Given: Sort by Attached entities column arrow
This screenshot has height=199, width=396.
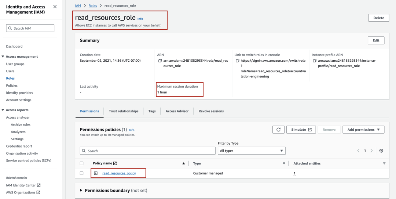Looking at the screenshot, I should click(x=384, y=164).
